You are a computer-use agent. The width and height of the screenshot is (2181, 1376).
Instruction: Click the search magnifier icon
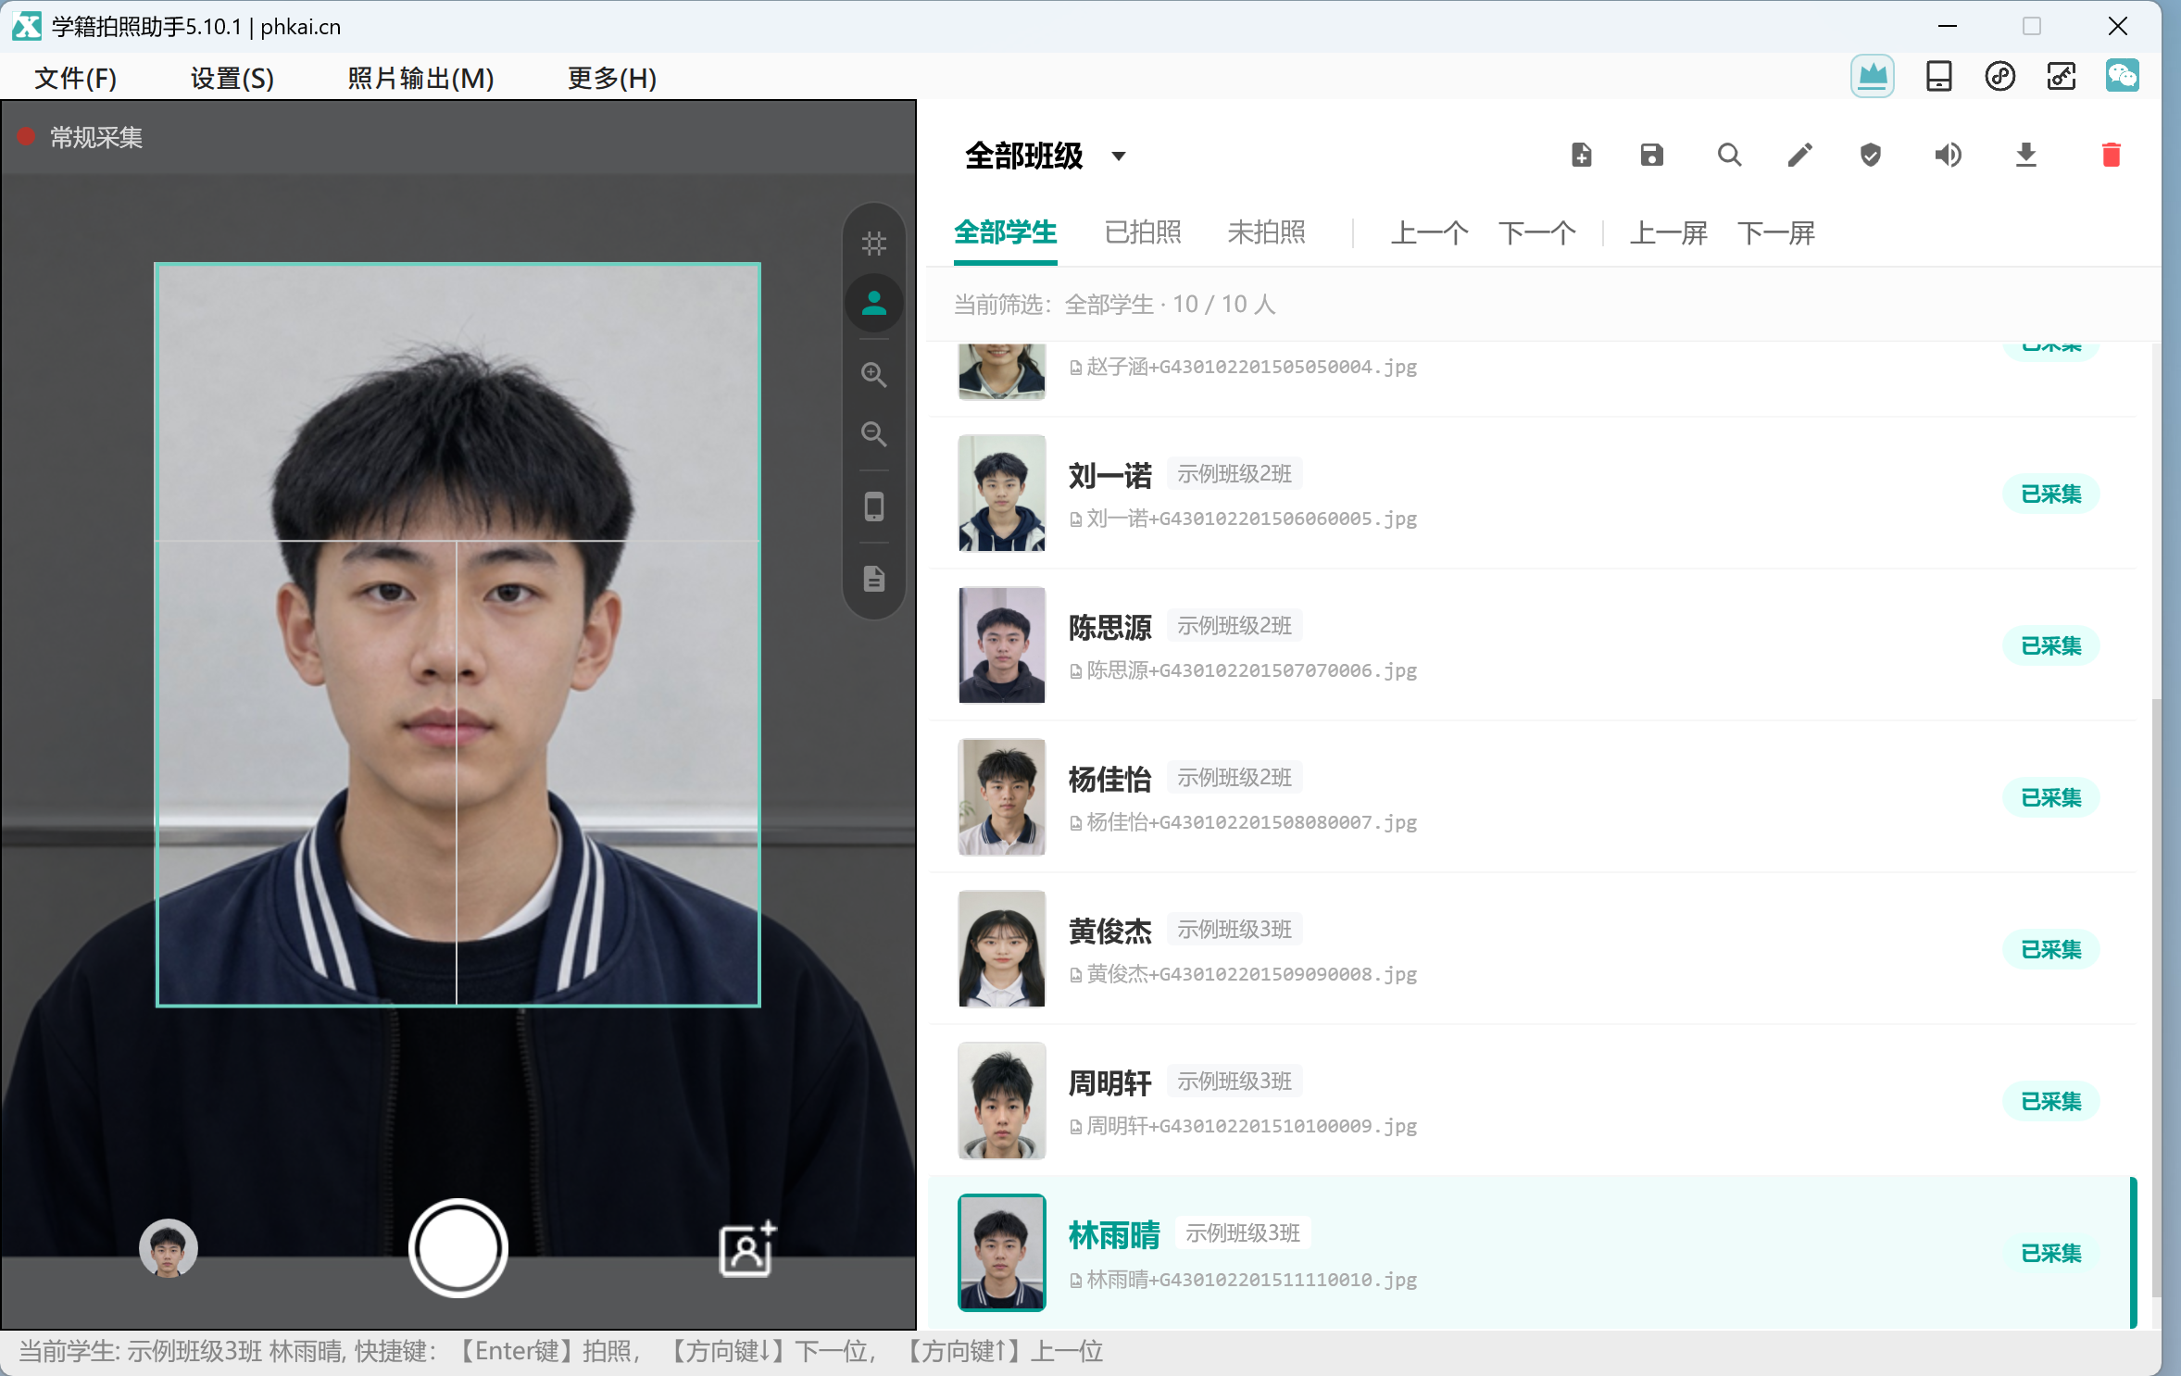tap(1728, 155)
